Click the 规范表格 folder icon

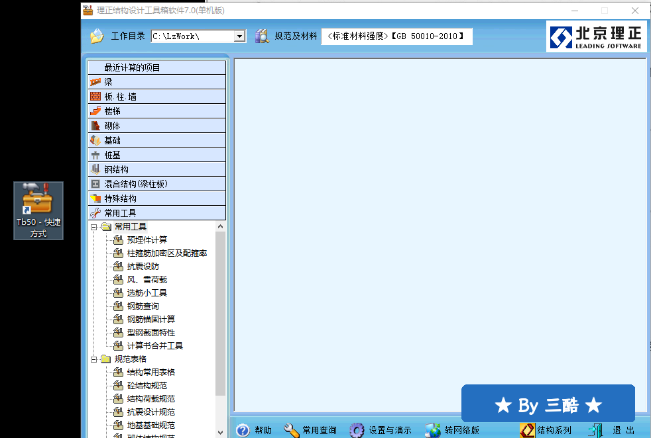(x=106, y=359)
